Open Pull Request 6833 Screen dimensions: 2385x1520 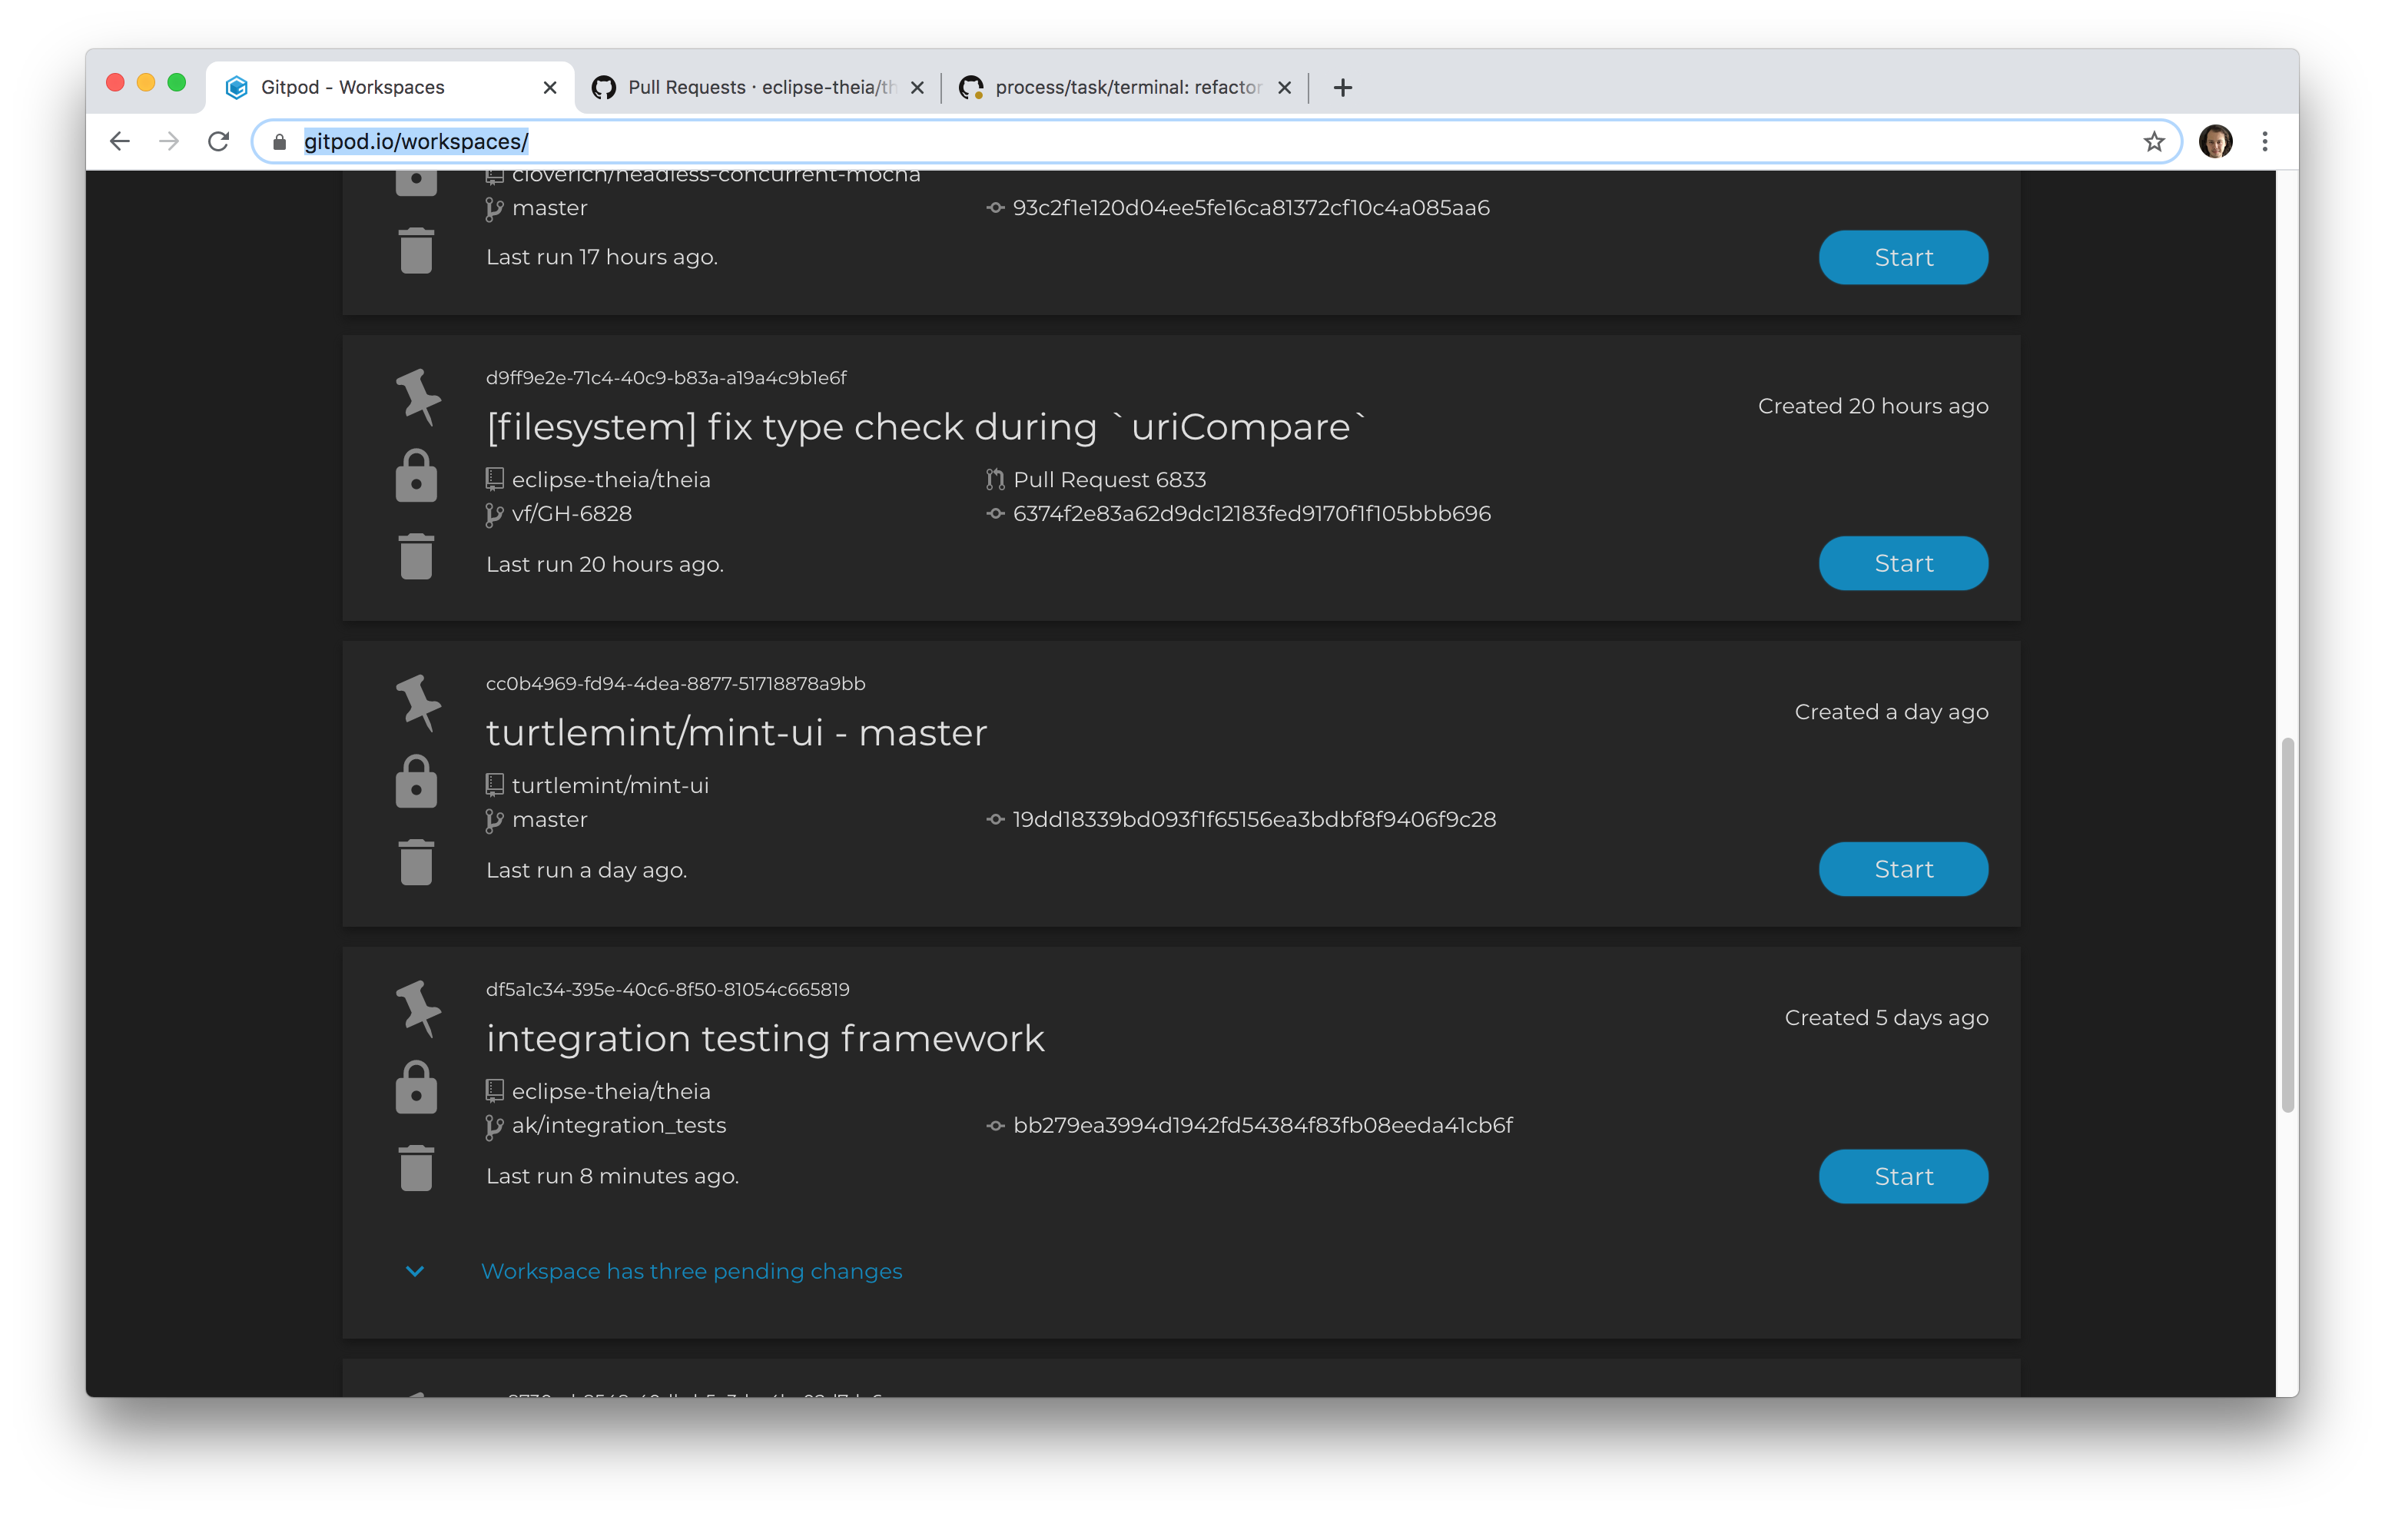coord(1110,480)
